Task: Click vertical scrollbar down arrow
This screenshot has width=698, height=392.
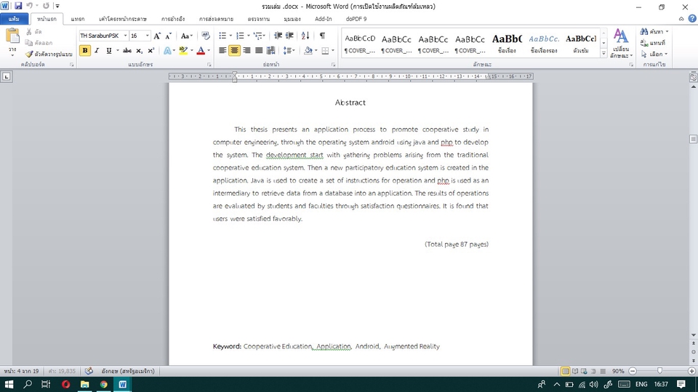Action: 693,335
